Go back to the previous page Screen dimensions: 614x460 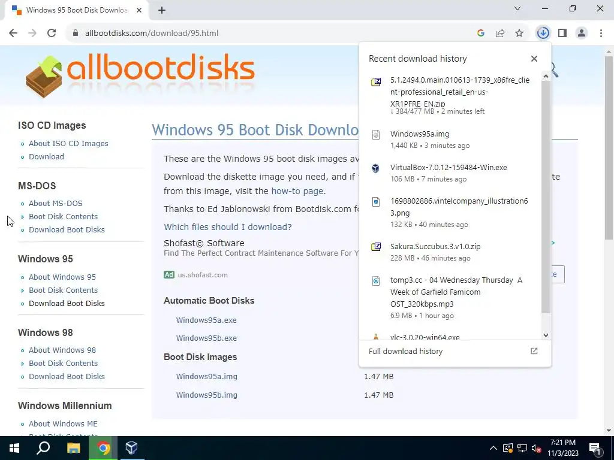(13, 34)
